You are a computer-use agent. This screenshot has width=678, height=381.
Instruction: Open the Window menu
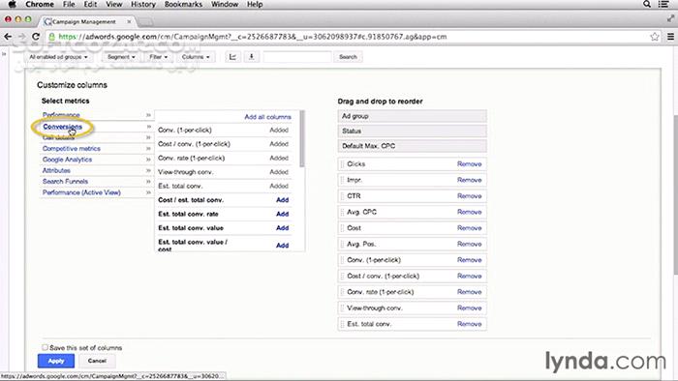pyautogui.click(x=225, y=4)
